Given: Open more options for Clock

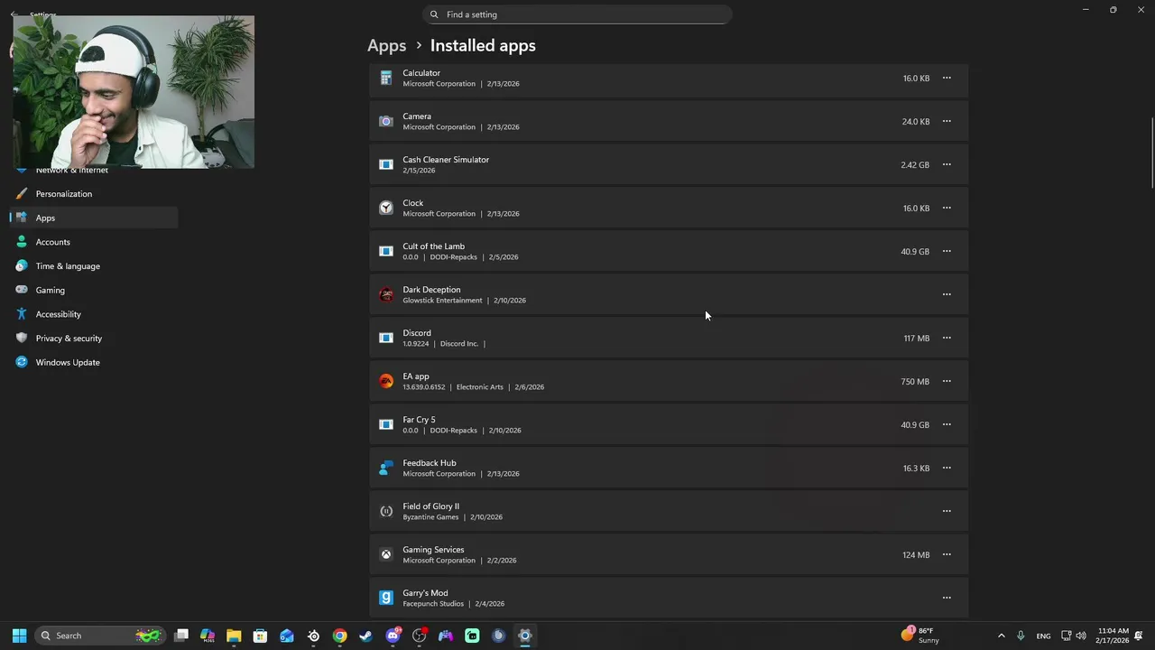Looking at the screenshot, I should tap(947, 208).
